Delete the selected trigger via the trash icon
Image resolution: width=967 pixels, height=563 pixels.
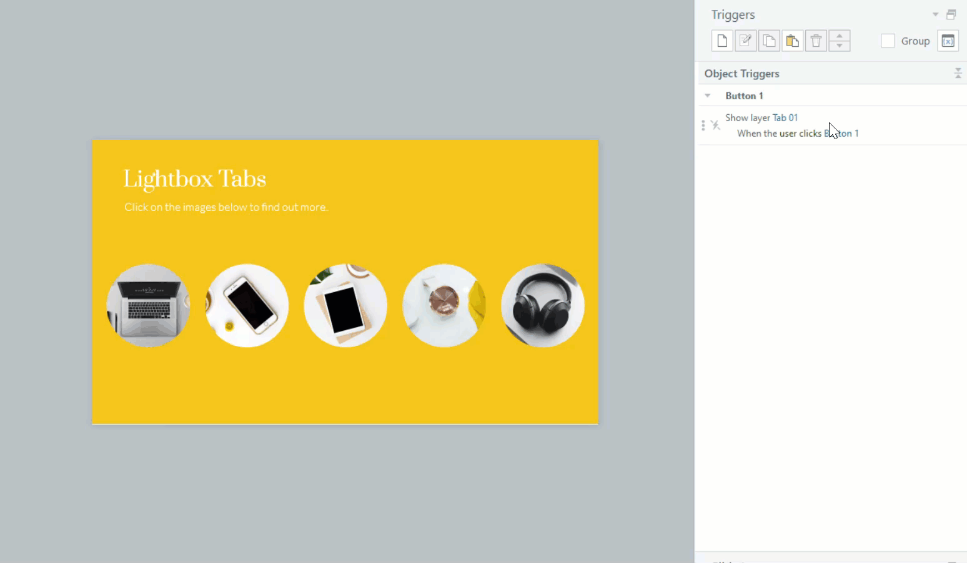816,41
